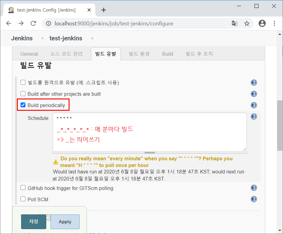283x234 pixels.
Task: Enable the Poll SCM checkbox
Action: [x=23, y=199]
